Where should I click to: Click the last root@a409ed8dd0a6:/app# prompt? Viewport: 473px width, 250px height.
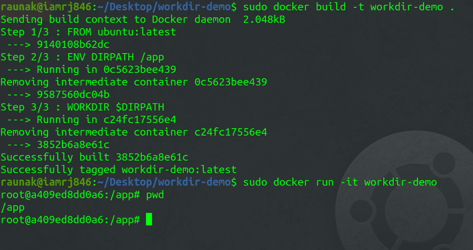pyautogui.click(x=70, y=220)
